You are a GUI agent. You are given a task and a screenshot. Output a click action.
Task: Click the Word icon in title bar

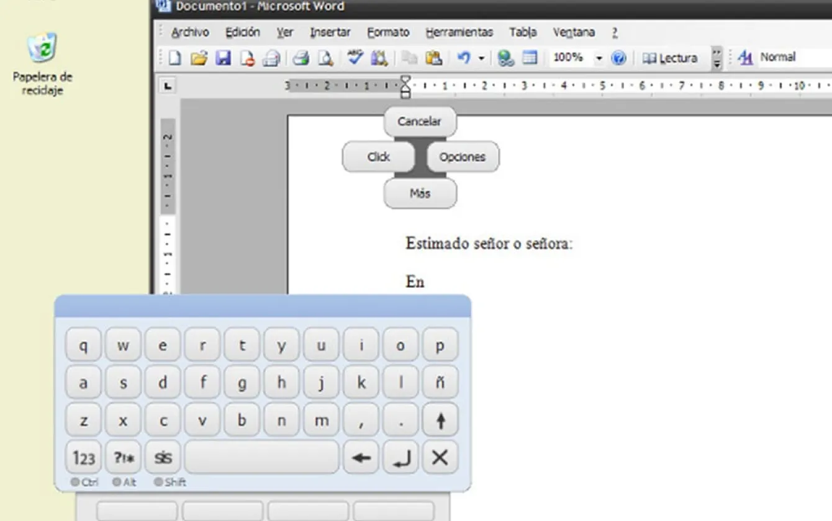point(163,7)
